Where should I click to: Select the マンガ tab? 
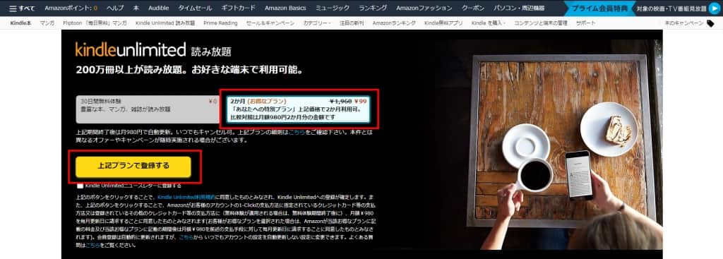(47, 23)
